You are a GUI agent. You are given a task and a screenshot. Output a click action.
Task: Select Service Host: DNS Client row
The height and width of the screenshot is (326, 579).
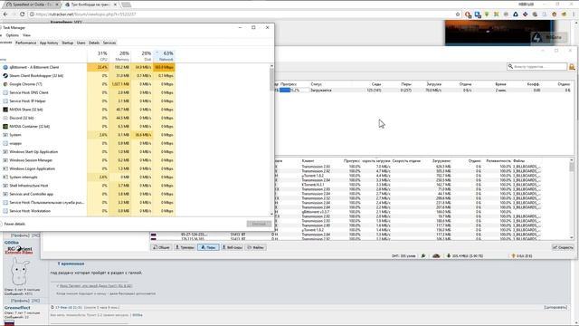pyautogui.click(x=88, y=92)
